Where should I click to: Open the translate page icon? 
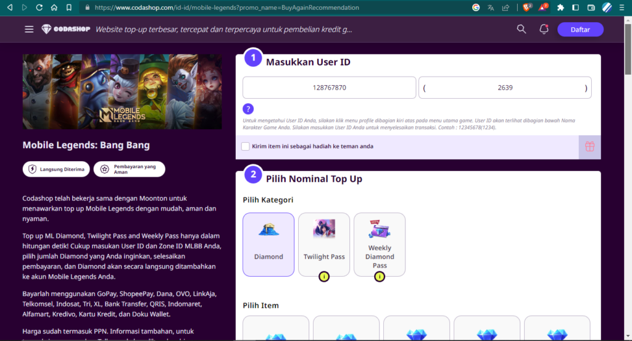click(x=491, y=7)
